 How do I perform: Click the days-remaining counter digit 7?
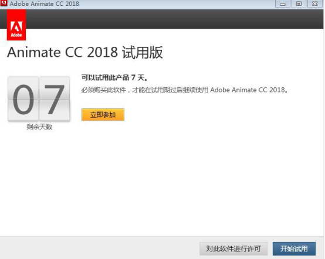55,98
